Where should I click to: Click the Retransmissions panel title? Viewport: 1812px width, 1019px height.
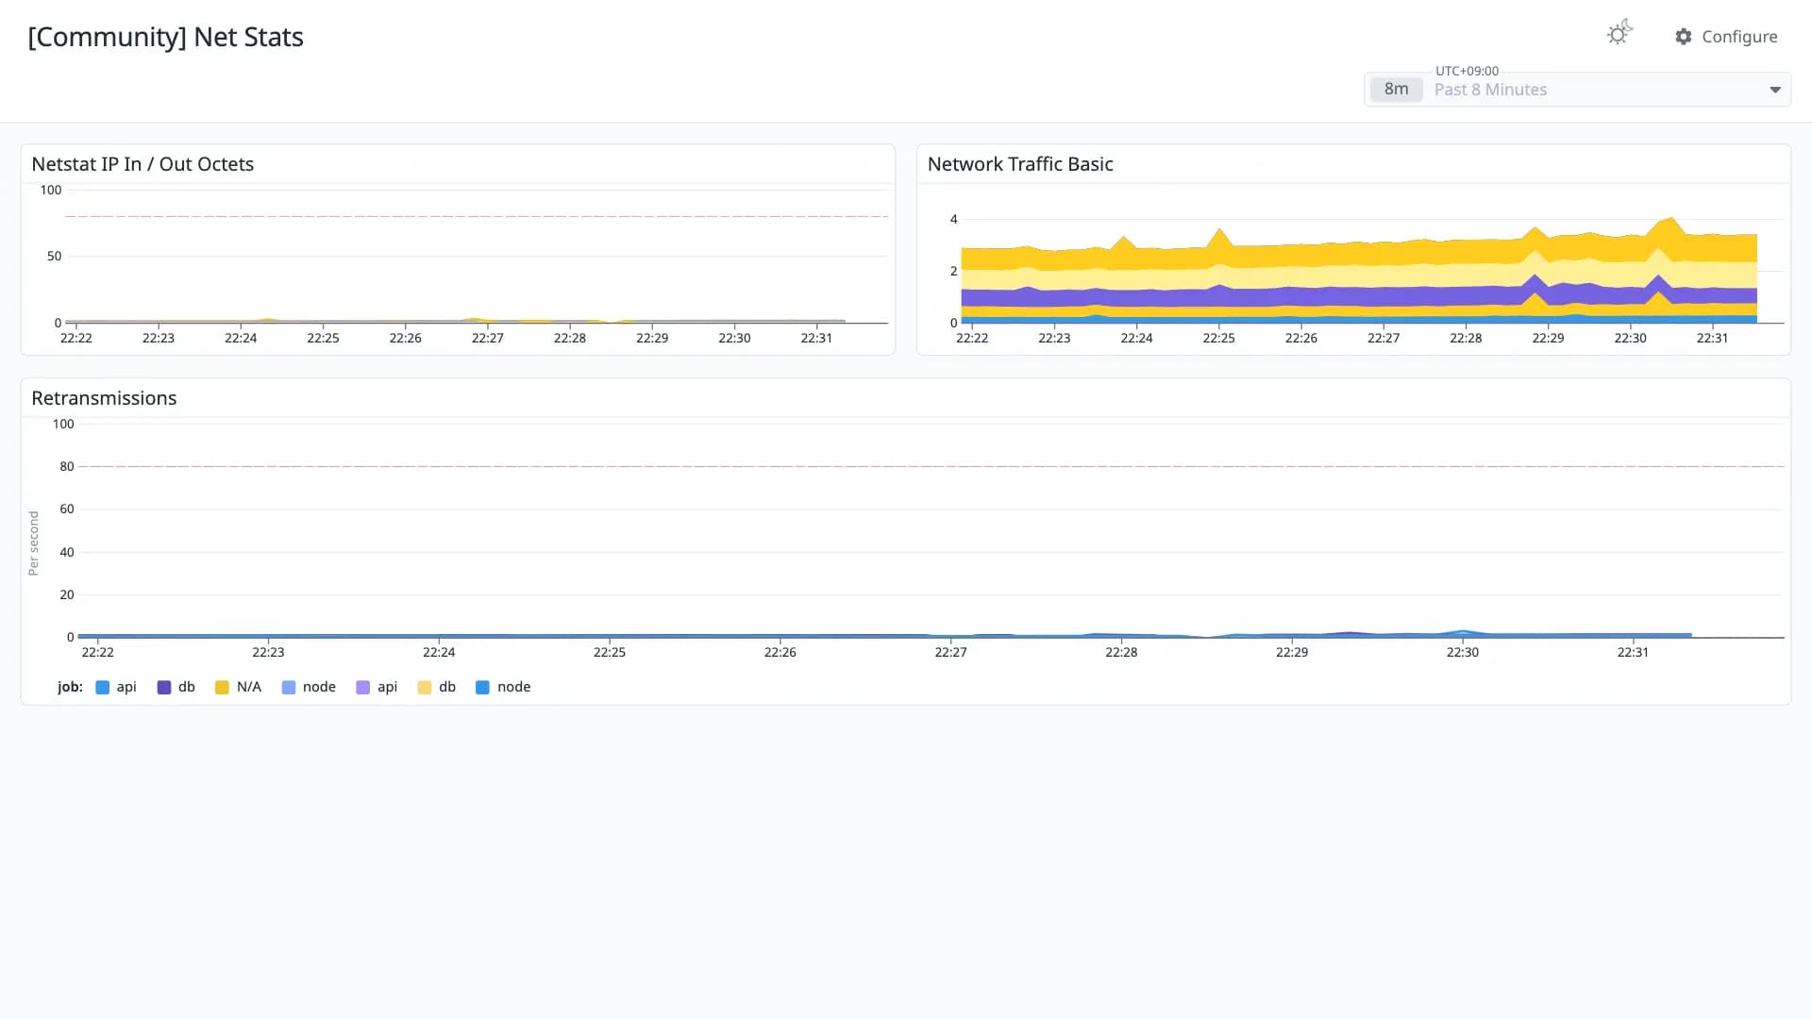coord(104,398)
